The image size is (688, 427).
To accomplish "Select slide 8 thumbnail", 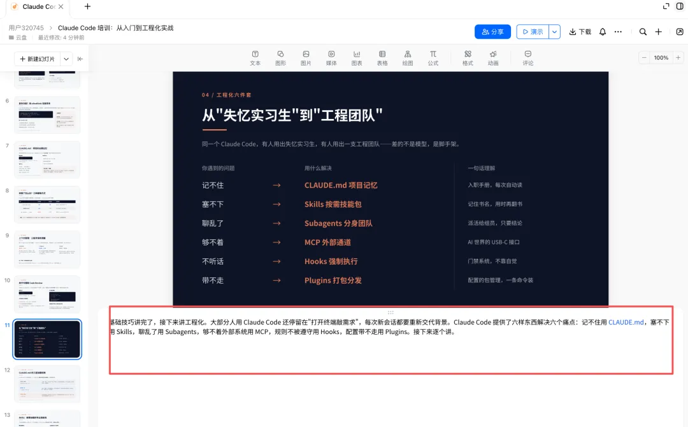I will coord(47,204).
